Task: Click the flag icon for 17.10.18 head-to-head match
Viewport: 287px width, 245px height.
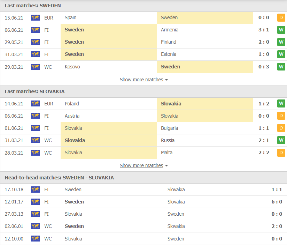Action: pyautogui.click(x=36, y=190)
